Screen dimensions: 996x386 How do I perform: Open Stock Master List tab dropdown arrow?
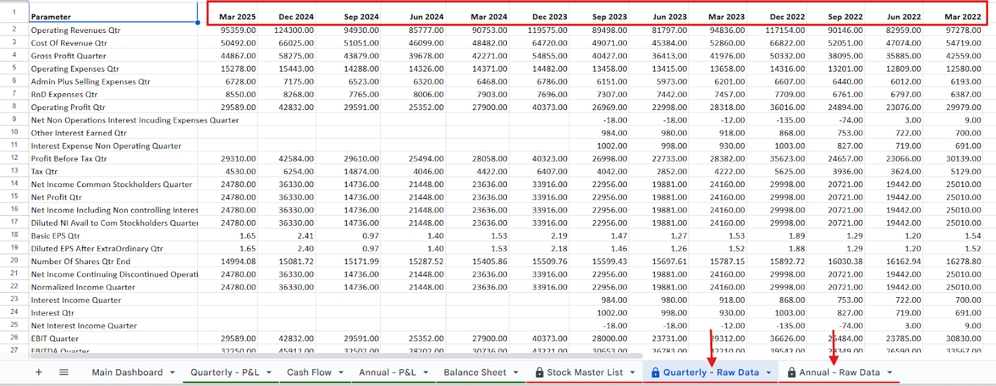pyautogui.click(x=632, y=372)
